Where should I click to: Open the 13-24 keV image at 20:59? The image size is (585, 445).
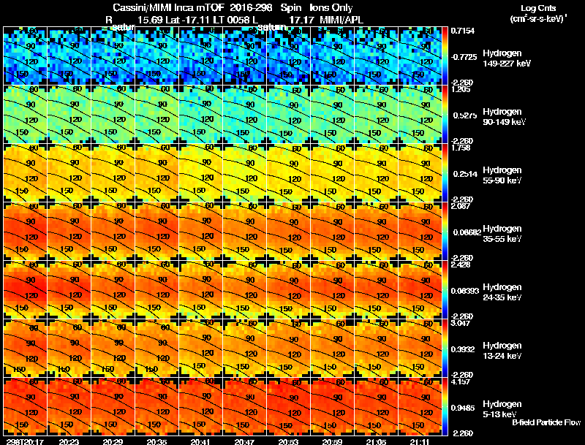click(333, 348)
